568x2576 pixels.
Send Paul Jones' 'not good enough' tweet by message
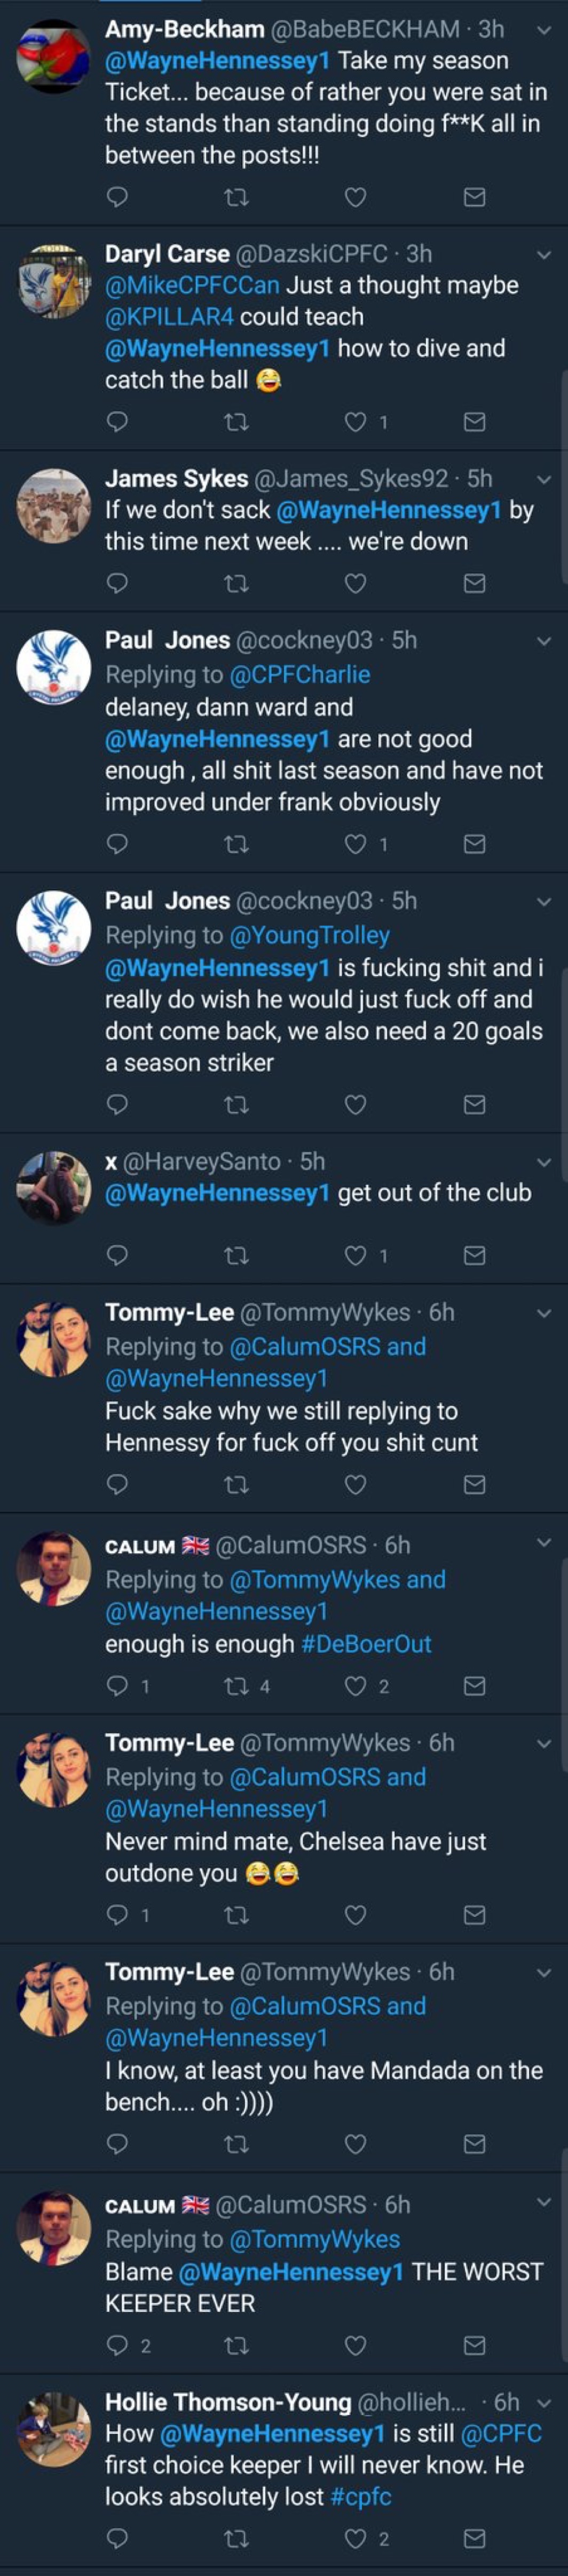coord(475,844)
